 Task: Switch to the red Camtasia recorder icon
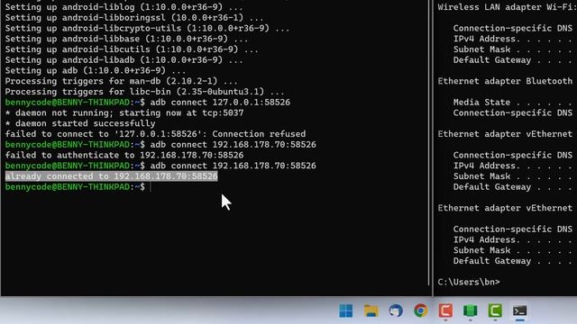(445, 310)
